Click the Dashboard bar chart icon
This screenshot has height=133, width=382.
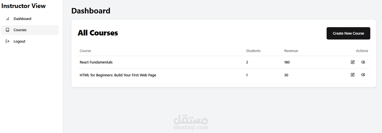tap(7, 19)
